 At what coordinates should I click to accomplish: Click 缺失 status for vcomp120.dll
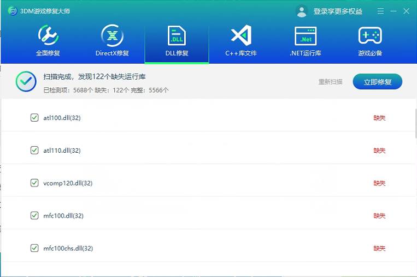pos(379,183)
